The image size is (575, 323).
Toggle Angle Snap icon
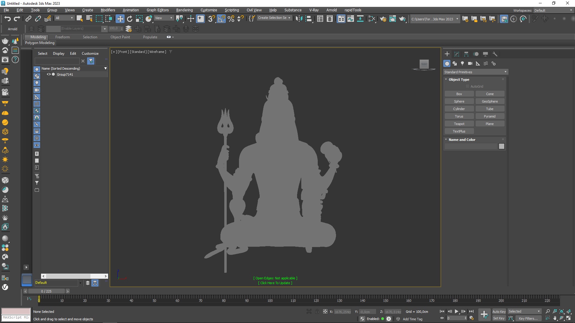(x=221, y=19)
